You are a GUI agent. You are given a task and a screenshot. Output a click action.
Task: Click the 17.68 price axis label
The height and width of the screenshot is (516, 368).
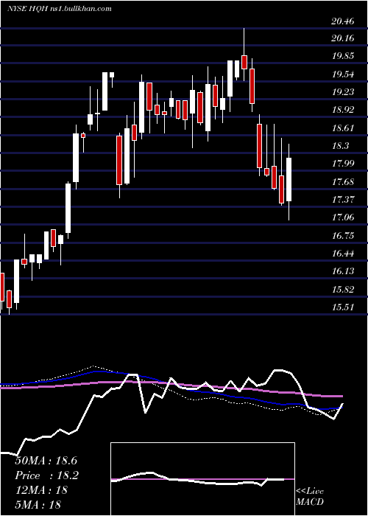[x=343, y=181]
